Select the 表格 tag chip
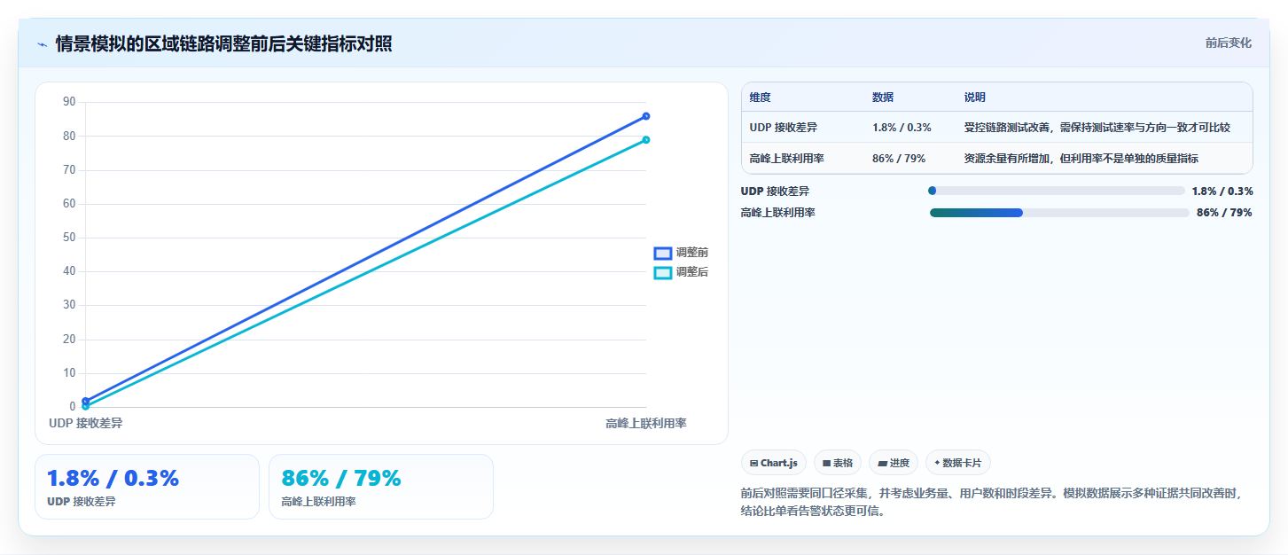 838,463
